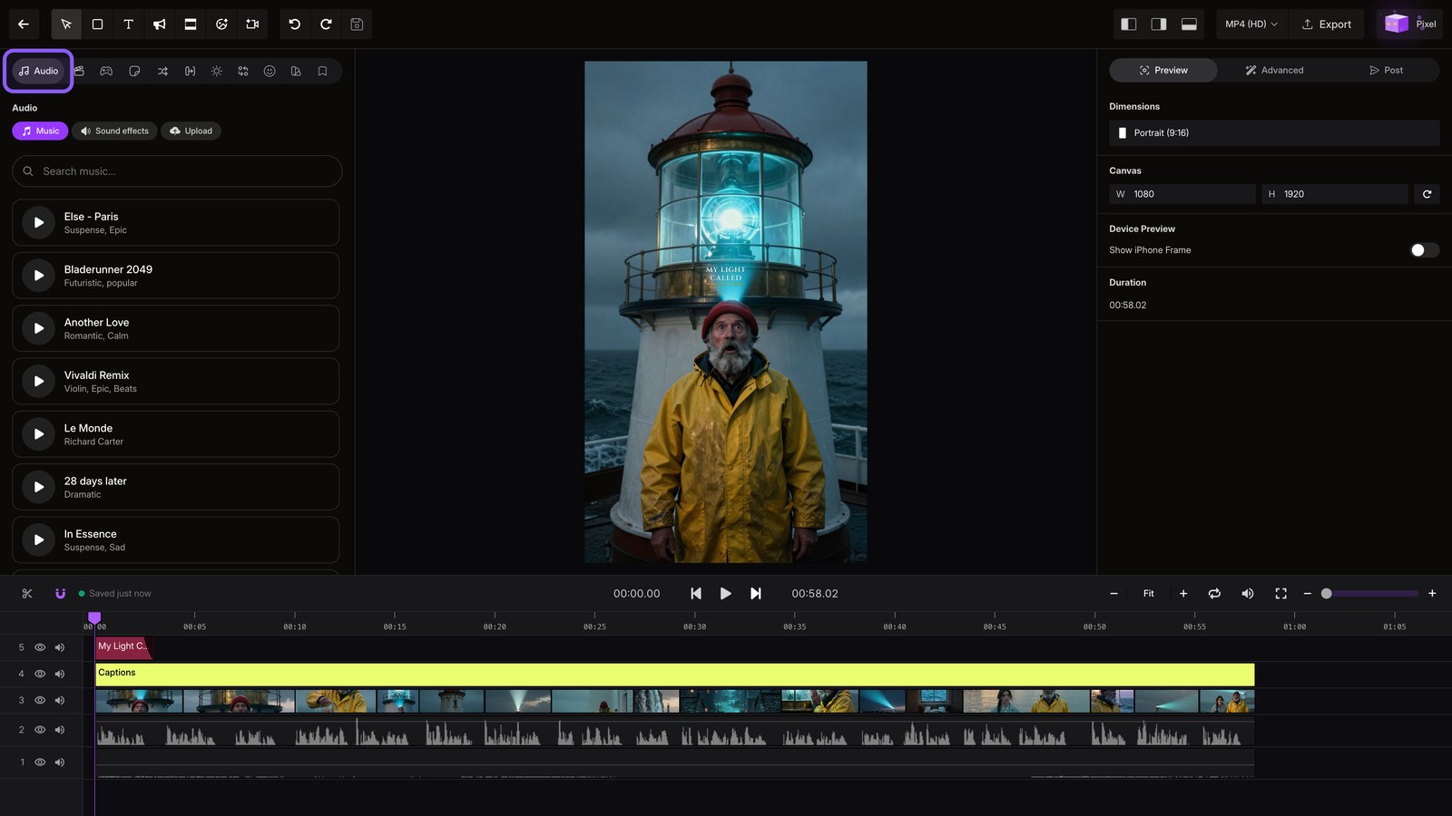Viewport: 1452px width, 816px height.
Task: Select the My Light C.. clip
Action: (x=123, y=647)
